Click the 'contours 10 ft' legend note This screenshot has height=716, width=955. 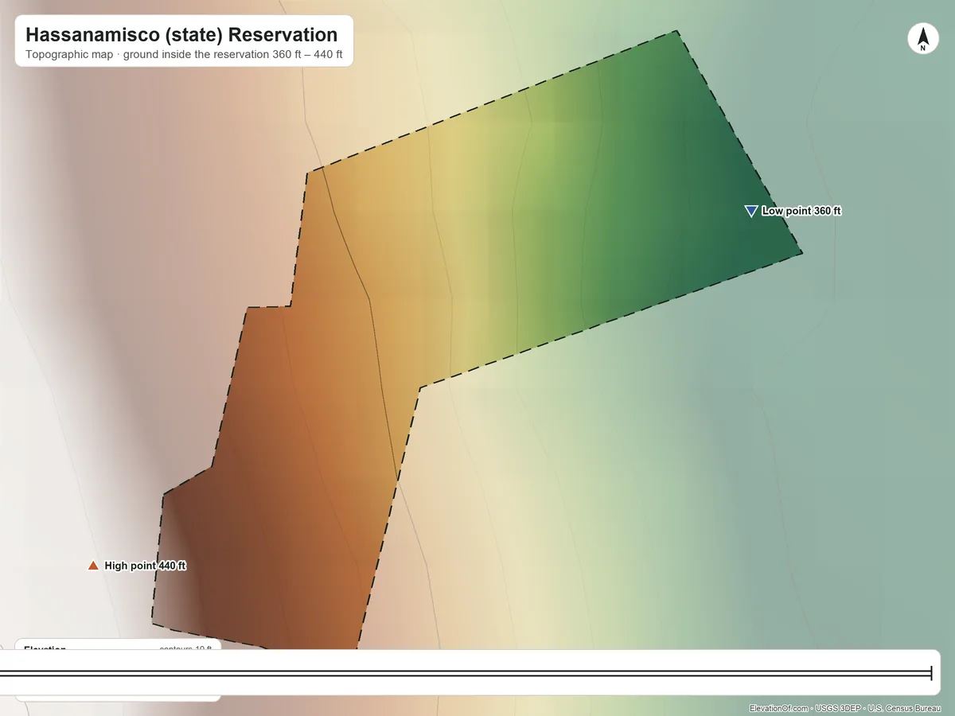[185, 648]
